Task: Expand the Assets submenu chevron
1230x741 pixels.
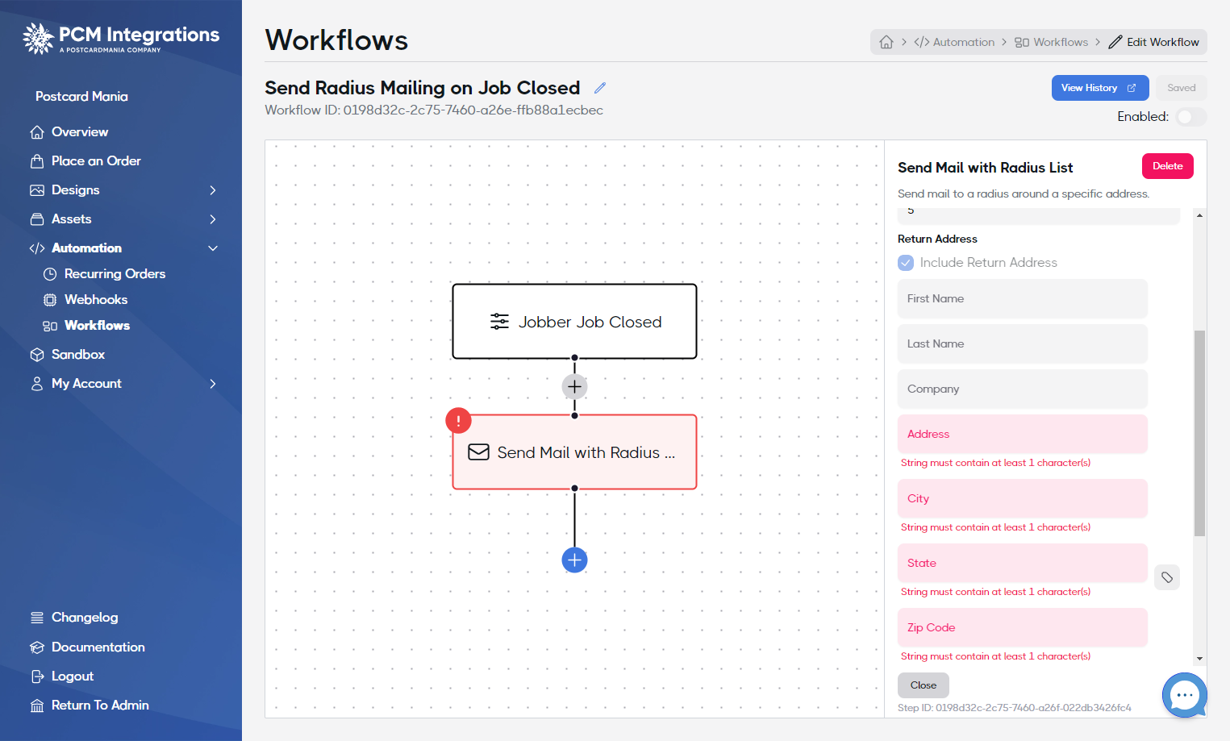Action: pos(213,219)
